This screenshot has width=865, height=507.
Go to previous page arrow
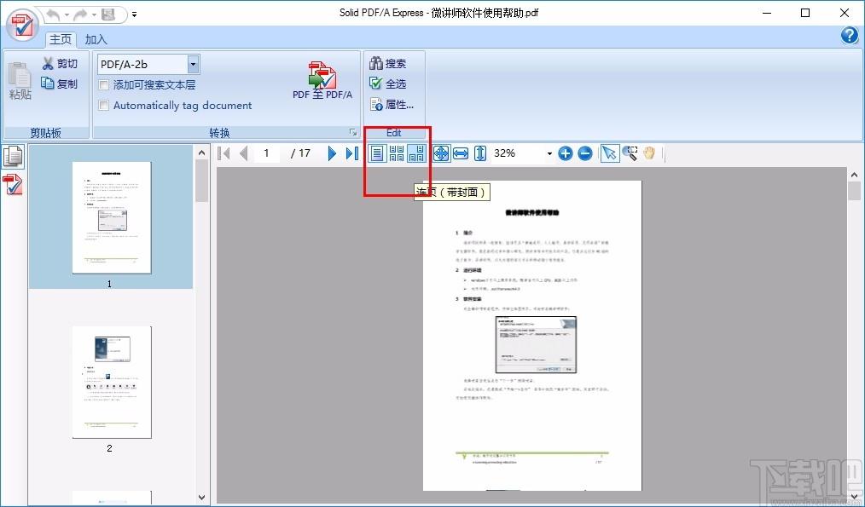point(243,153)
